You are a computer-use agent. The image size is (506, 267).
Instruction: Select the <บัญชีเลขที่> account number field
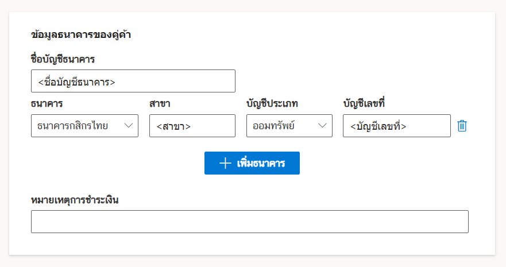(396, 126)
